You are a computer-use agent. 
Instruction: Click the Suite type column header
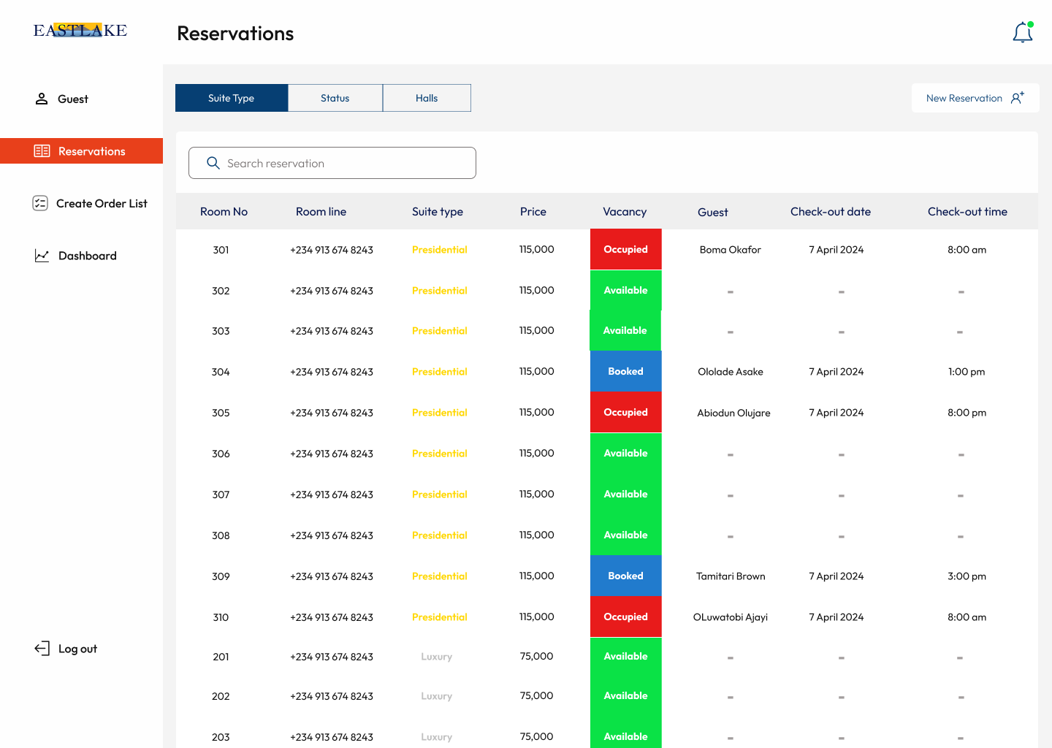tap(438, 211)
